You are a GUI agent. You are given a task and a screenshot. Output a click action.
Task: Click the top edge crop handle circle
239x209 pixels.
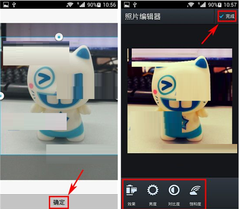pyautogui.click(x=59, y=37)
